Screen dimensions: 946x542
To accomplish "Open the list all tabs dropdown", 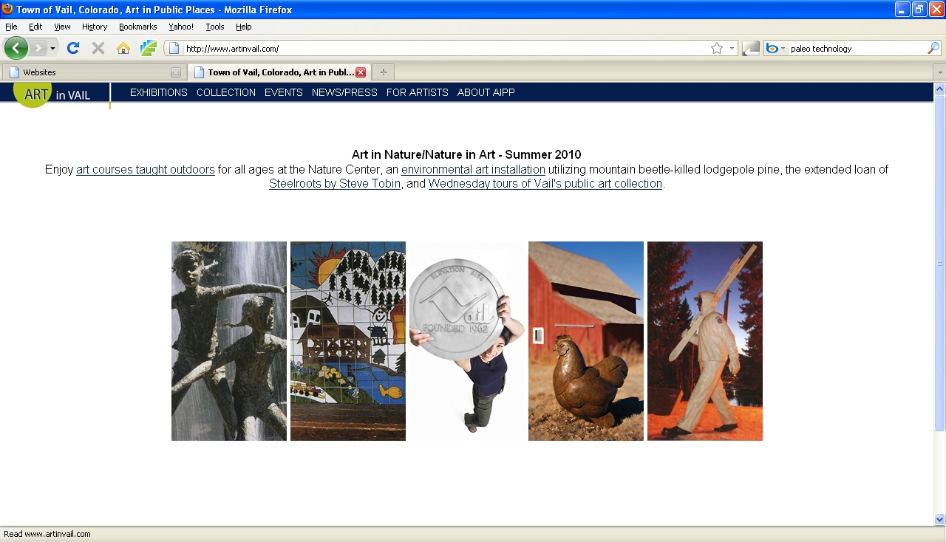I will [939, 72].
